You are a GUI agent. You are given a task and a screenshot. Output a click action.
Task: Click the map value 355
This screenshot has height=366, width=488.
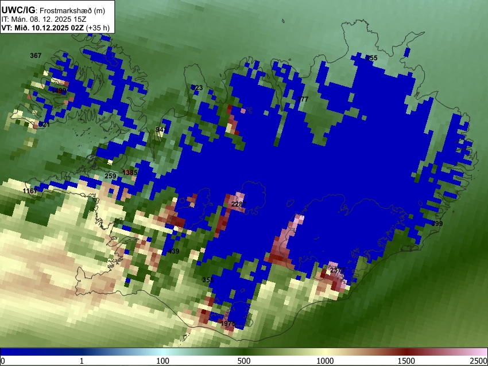[208, 279]
